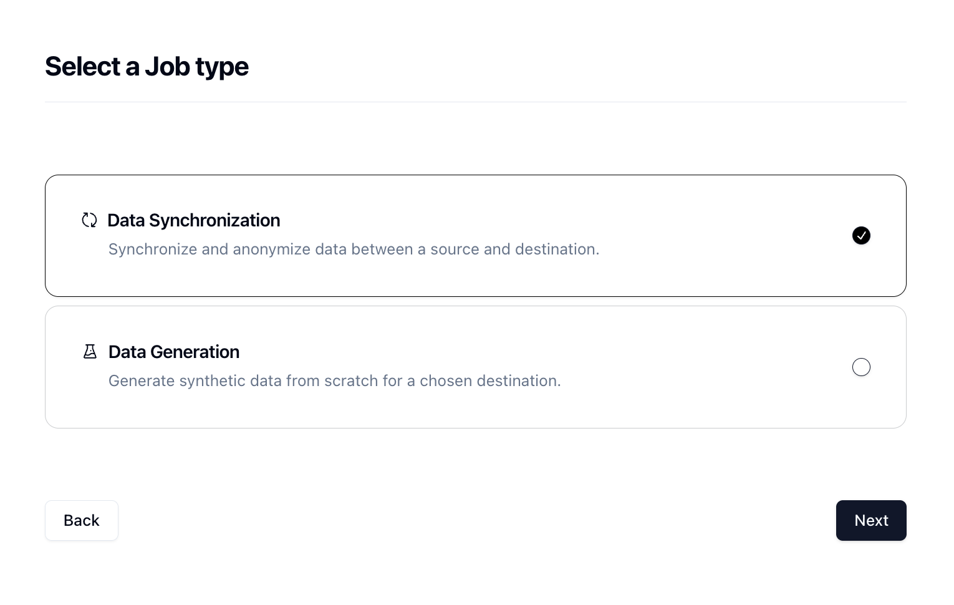Viewport: 954px width, 605px height.
Task: Choose the Data Synchronization job type card
Action: coord(476,236)
